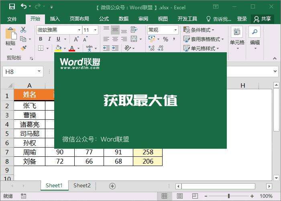This screenshot has width=281, height=201.
Task: Switch to 审阅 tab
Action: 143,19
